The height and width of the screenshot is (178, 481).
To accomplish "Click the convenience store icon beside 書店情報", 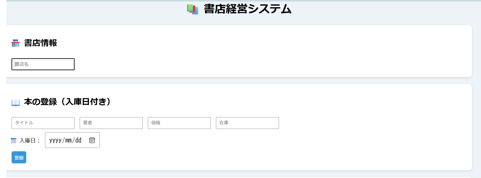I will coord(15,43).
